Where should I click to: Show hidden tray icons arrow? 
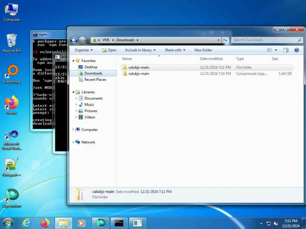(261, 223)
